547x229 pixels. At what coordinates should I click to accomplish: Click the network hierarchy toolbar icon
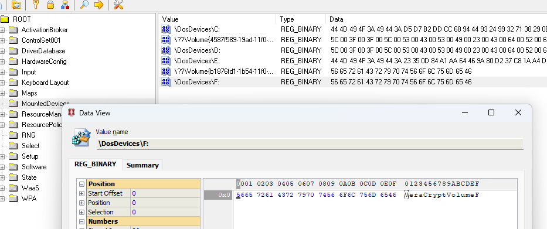pyautogui.click(x=64, y=5)
